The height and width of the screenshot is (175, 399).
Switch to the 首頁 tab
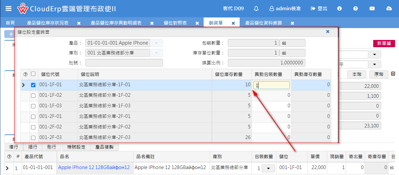10,23
